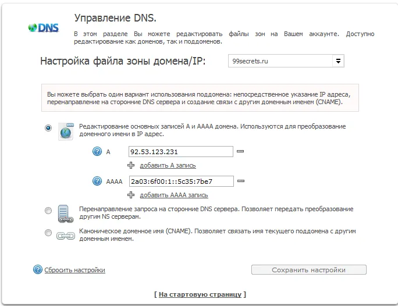Click the Редактирование основных записей description
398x306 pixels.
click(212, 130)
